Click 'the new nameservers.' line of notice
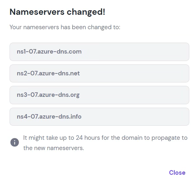Viewport: 194px width, 186px height. (54, 148)
